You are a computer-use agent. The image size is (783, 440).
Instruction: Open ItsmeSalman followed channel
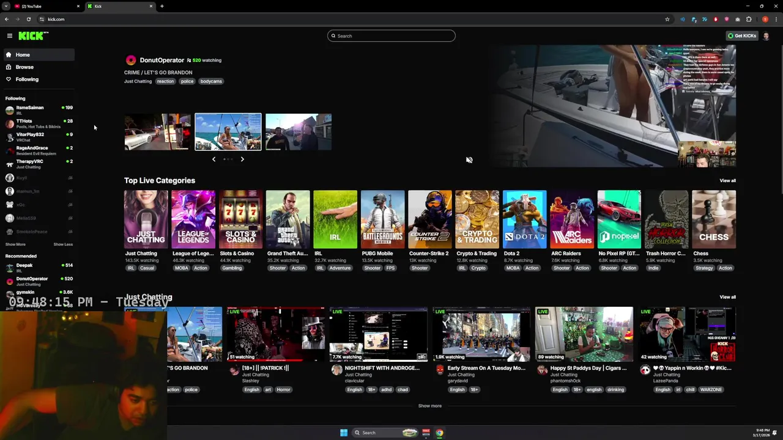coord(39,110)
